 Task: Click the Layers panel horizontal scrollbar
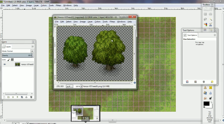16,94
